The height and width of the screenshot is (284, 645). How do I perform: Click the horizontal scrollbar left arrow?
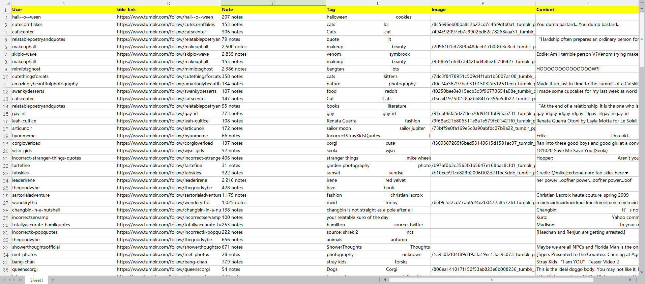385,280
